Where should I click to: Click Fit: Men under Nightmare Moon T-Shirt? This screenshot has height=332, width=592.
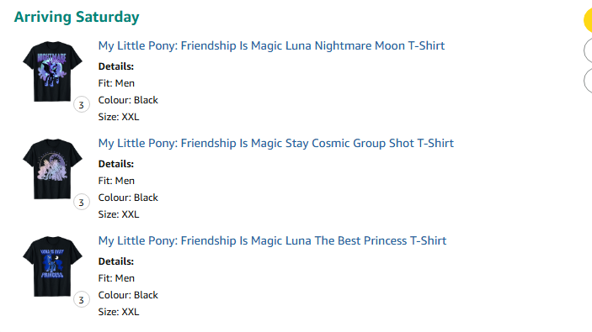116,83
